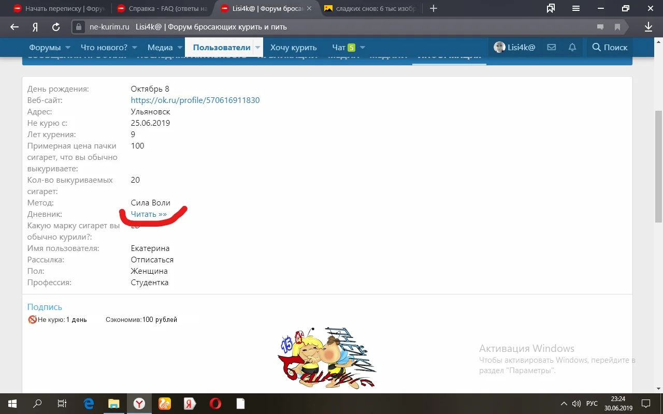Viewport: 663px width, 414px height.
Task: Click the Подпись heading link
Action: pos(45,307)
